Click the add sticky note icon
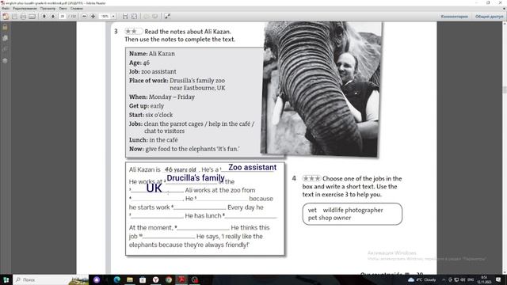Viewport: 507px width, 285px height. pos(147,16)
